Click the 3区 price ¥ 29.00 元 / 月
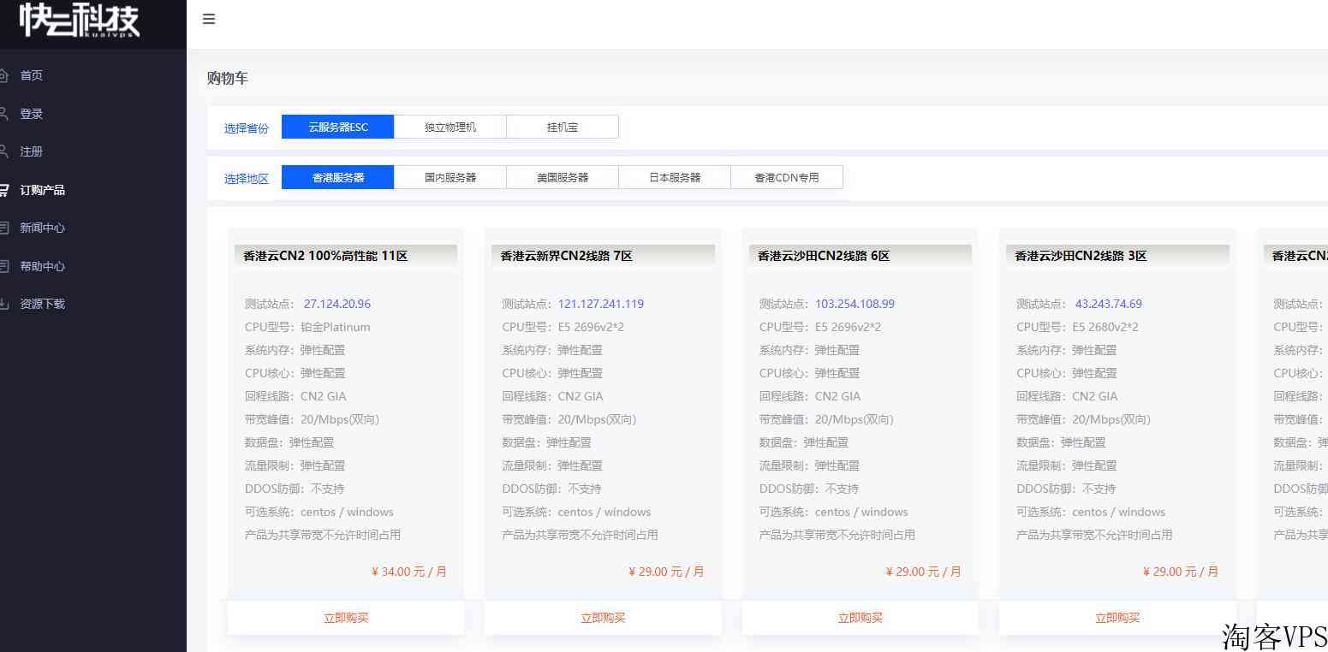The image size is (1328, 652). point(1181,572)
